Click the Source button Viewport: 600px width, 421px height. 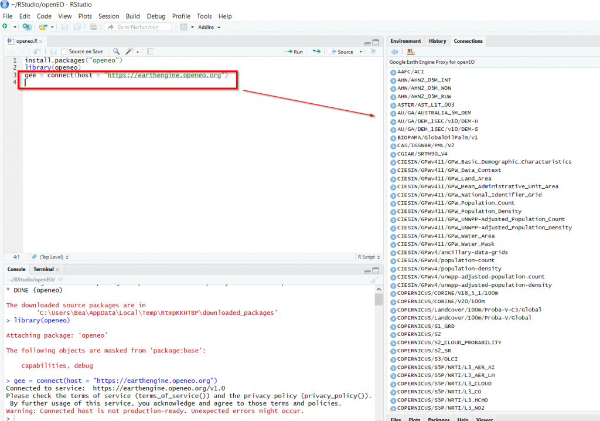coord(342,52)
